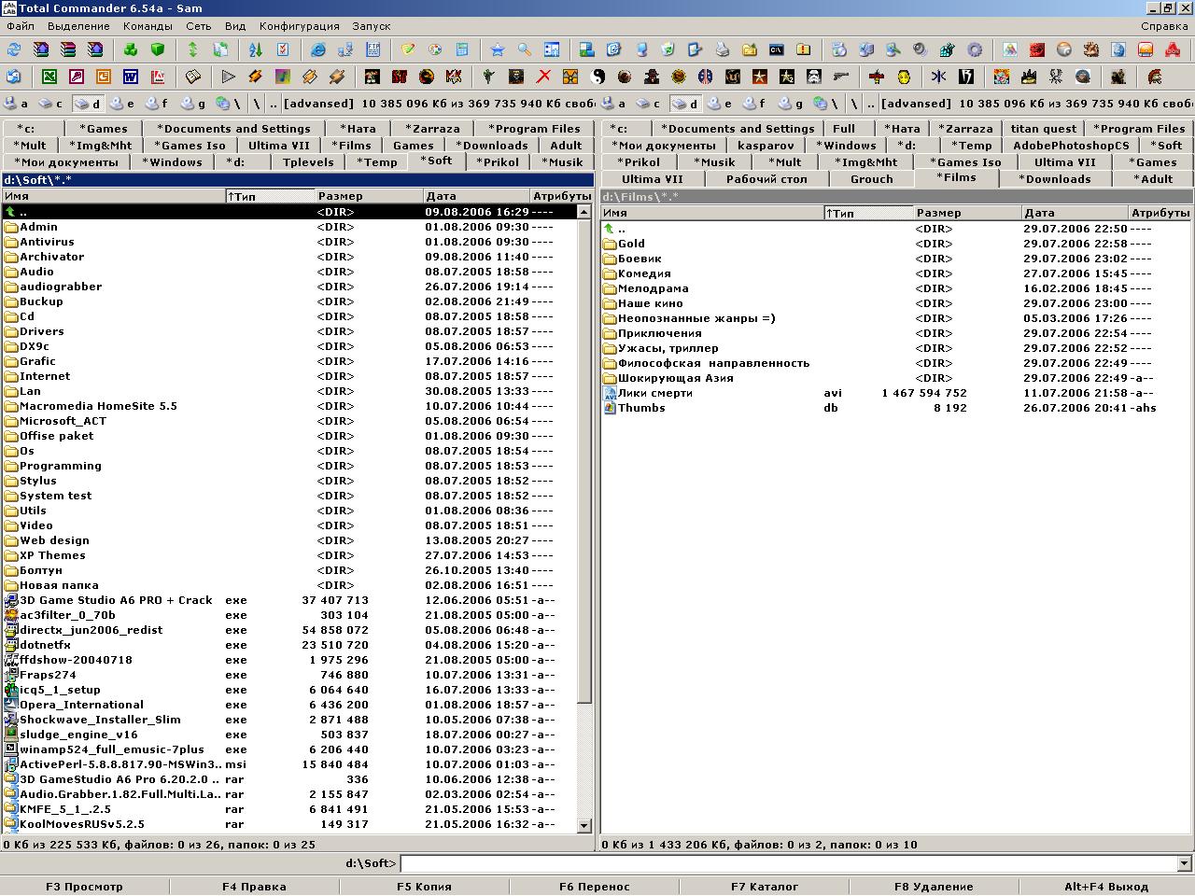Click the red X icon in toolbar

coord(543,77)
